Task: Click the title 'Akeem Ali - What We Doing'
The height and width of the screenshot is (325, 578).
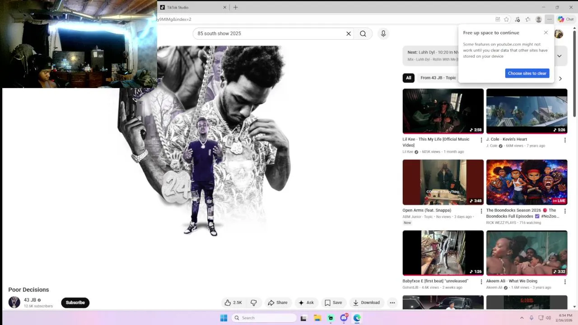Action: 512,281
